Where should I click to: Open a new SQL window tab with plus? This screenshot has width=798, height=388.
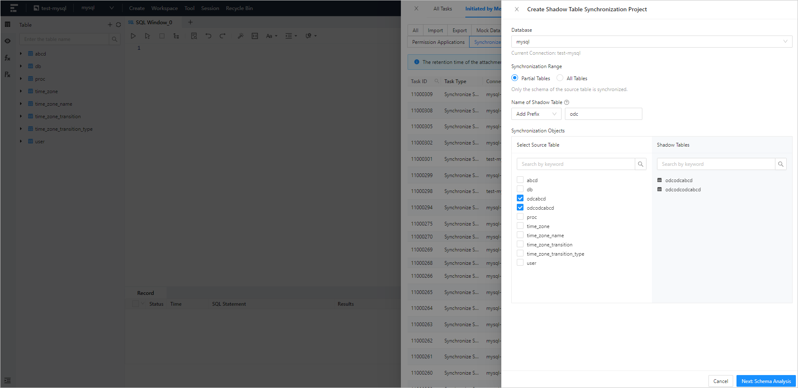coord(190,22)
